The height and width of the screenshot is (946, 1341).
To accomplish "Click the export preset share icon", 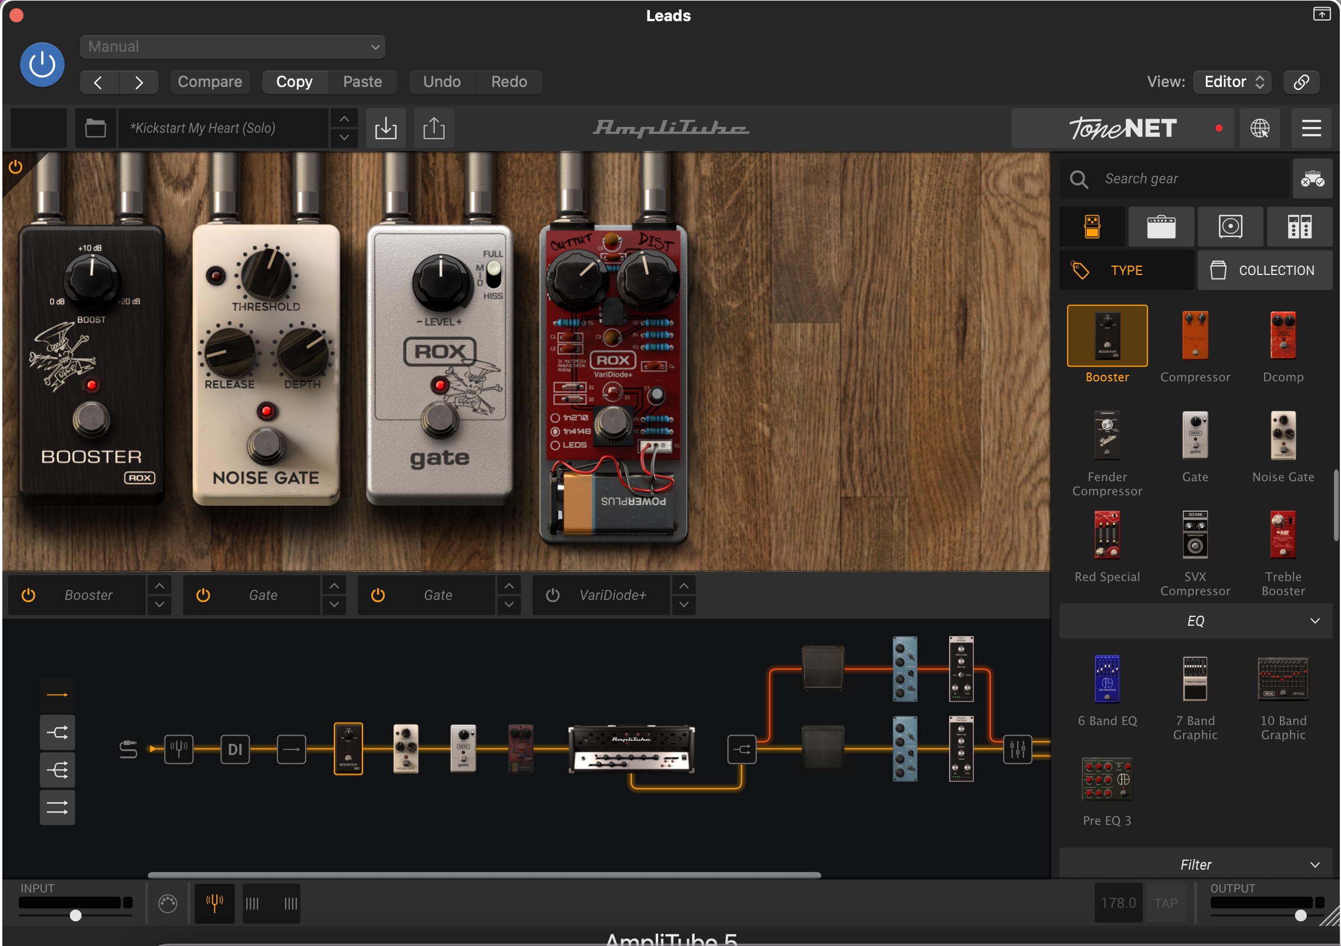I will (x=434, y=128).
